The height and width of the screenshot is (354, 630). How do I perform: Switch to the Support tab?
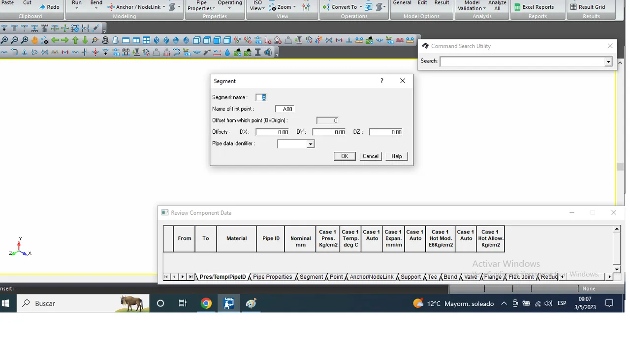pos(410,277)
